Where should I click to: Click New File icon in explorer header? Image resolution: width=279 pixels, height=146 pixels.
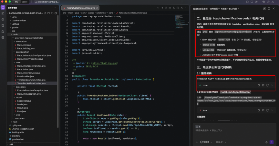click(45, 13)
